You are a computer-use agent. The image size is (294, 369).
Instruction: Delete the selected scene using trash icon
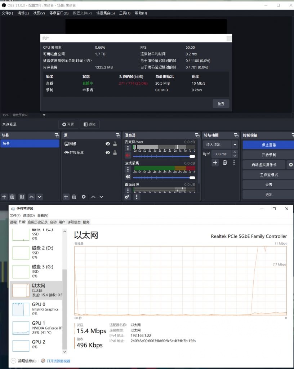click(12, 197)
